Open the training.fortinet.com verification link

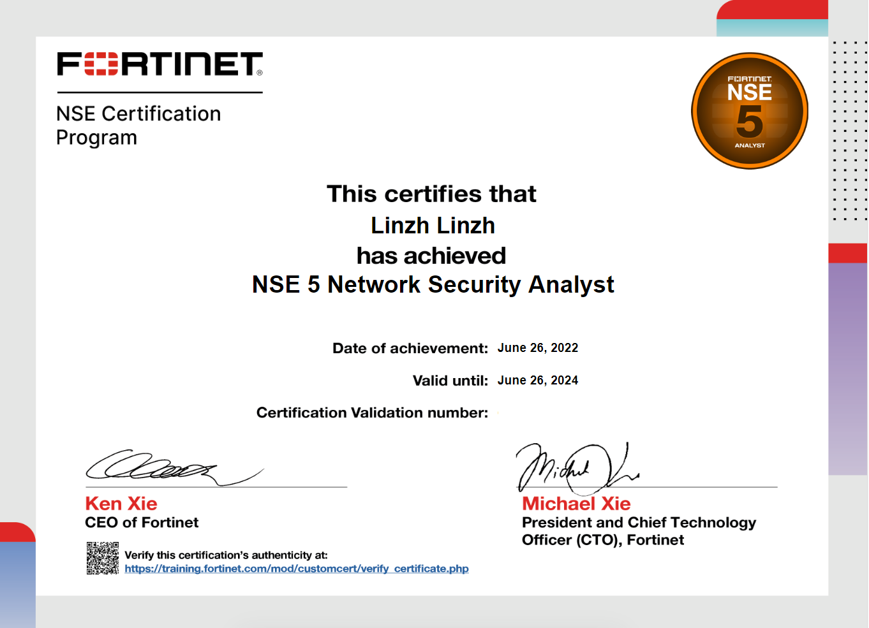pos(297,569)
